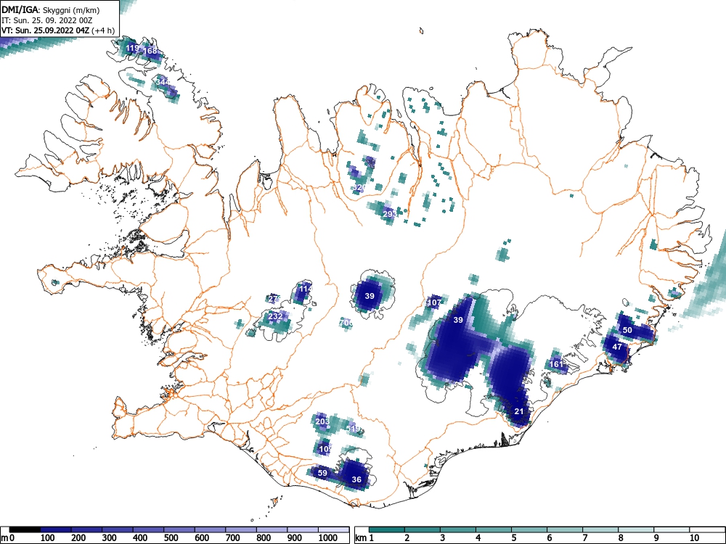Click the 21 visibility label on the map
This screenshot has height=544, width=726.
click(x=519, y=411)
